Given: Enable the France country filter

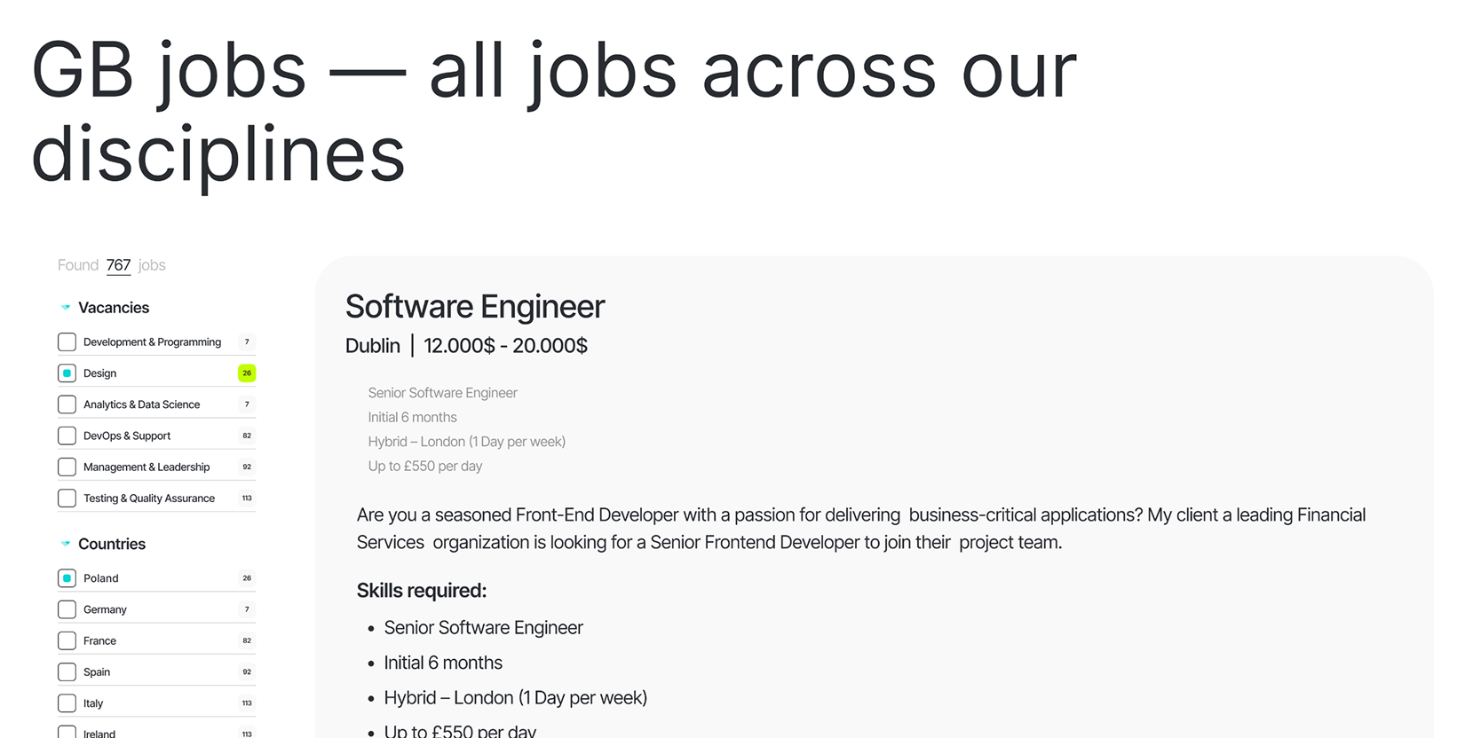Looking at the screenshot, I should coord(67,640).
